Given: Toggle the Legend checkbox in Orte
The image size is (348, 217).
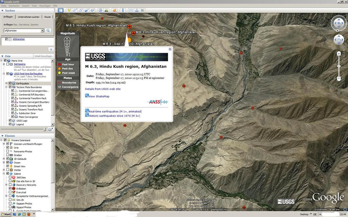Looking at the screenshot, I should [10, 124].
